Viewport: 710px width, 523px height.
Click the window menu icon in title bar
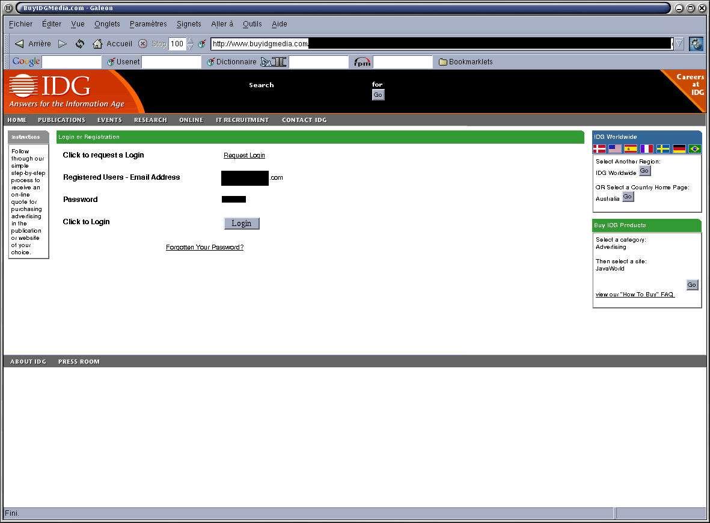8,8
